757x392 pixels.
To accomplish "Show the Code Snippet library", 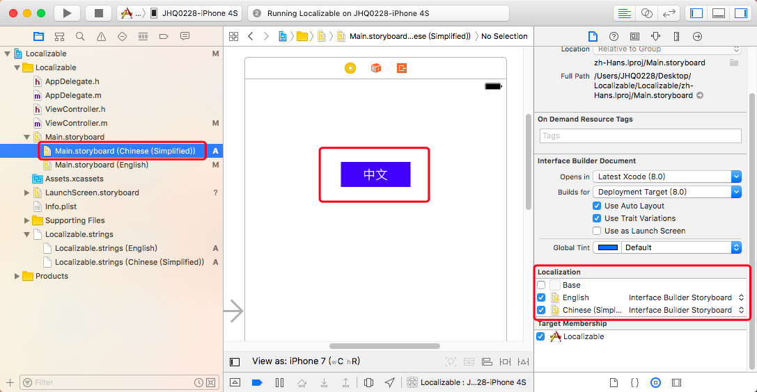I will pyautogui.click(x=634, y=382).
